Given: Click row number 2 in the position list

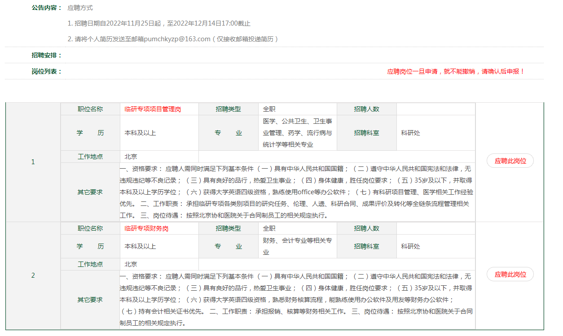Looking at the screenshot, I should click(33, 275).
